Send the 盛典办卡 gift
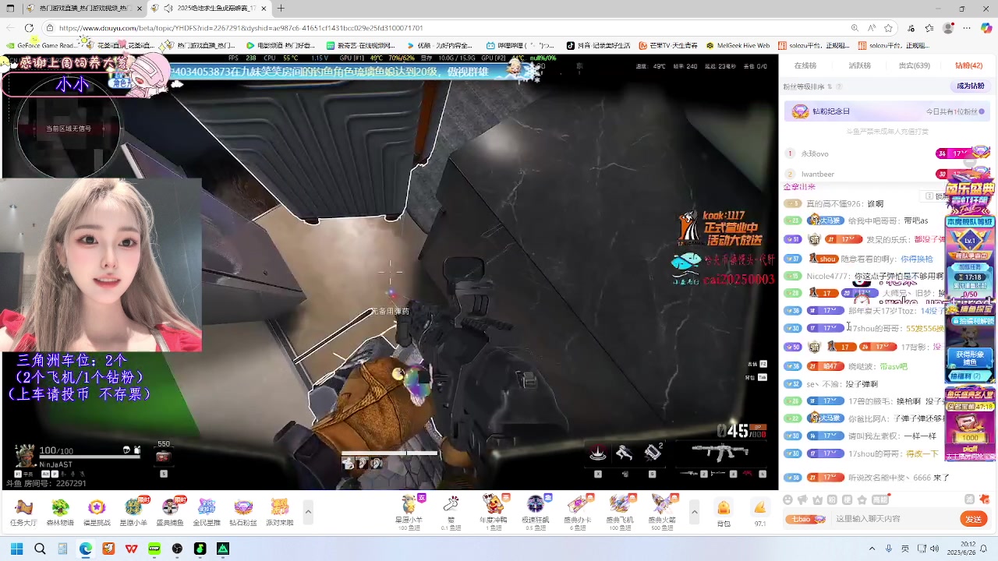Screen dimensions: 998x561 click(x=578, y=512)
